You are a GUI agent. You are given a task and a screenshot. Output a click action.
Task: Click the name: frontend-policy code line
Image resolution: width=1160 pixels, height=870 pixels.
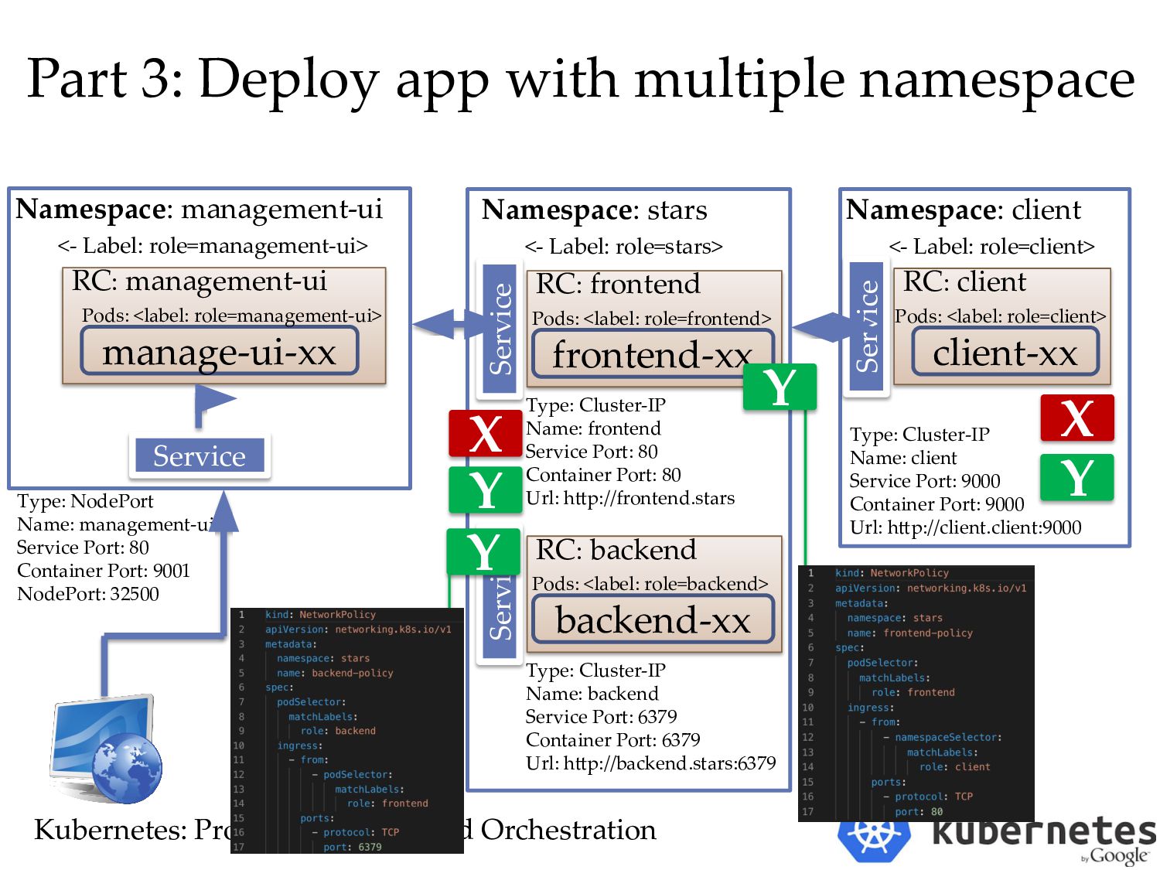click(910, 633)
